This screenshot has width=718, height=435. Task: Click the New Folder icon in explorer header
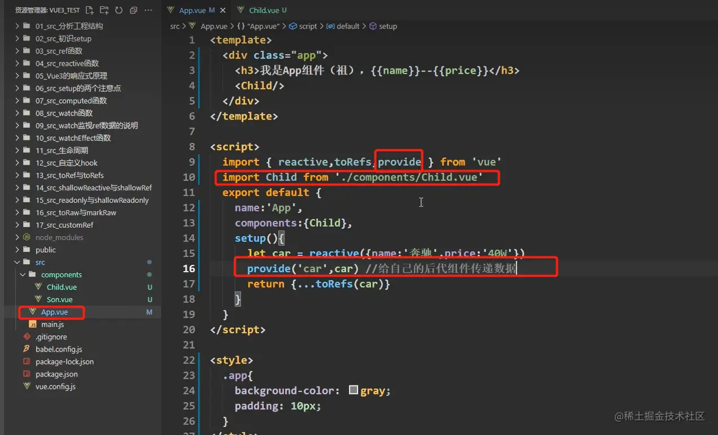click(x=104, y=10)
